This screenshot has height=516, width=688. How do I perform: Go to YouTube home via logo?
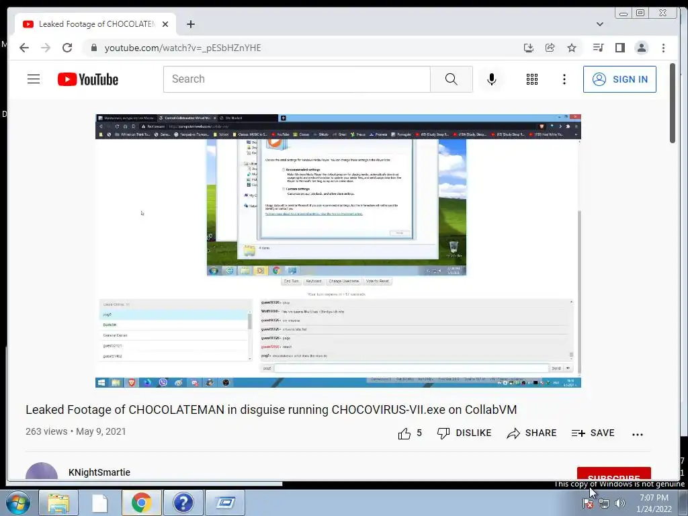pyautogui.click(x=88, y=79)
